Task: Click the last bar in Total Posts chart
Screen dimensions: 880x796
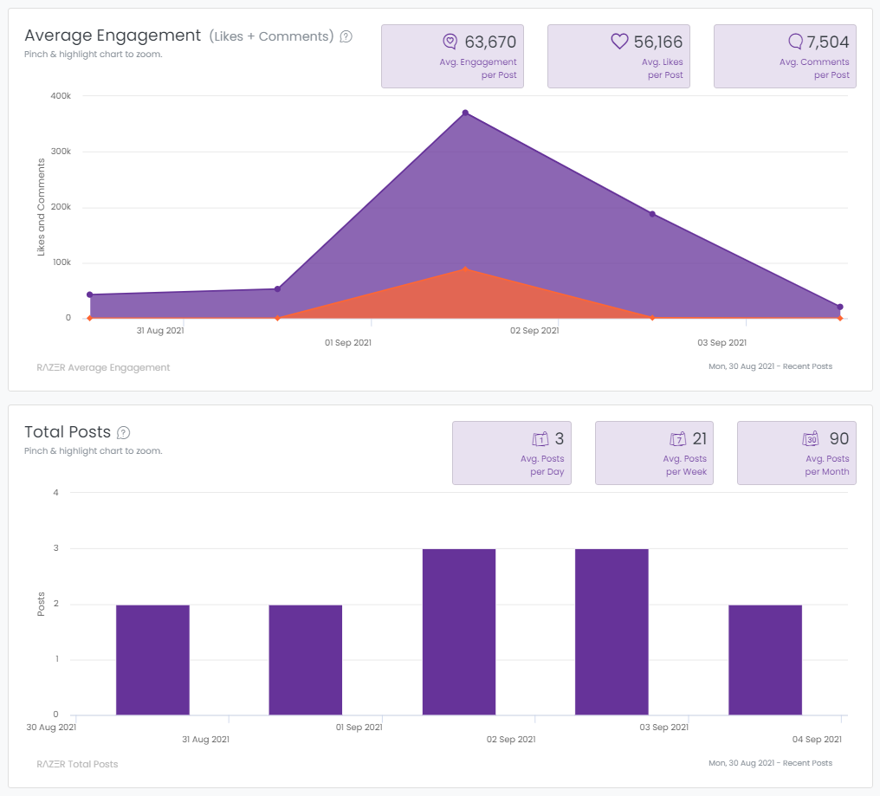Action: 765,660
